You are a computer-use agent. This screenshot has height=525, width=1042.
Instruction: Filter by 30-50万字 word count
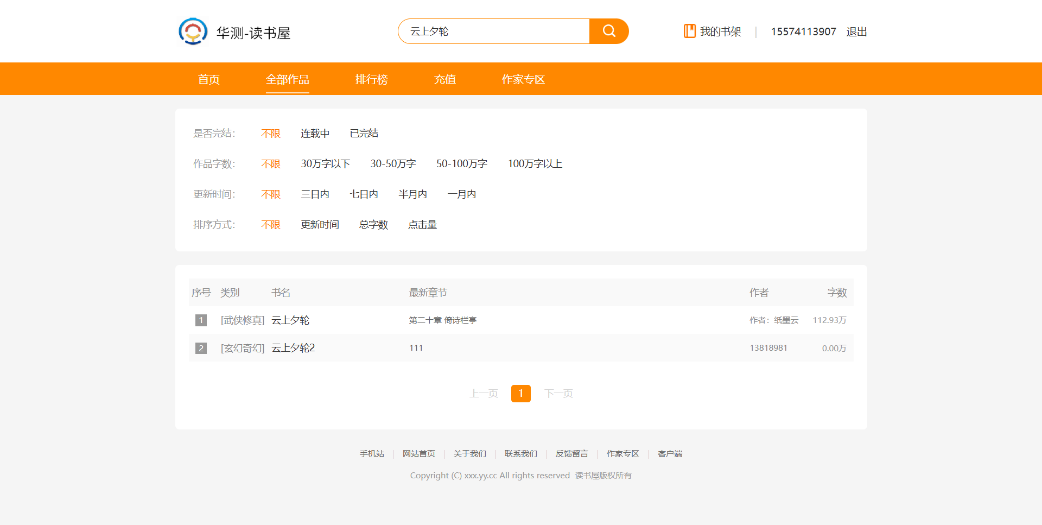tap(393, 164)
